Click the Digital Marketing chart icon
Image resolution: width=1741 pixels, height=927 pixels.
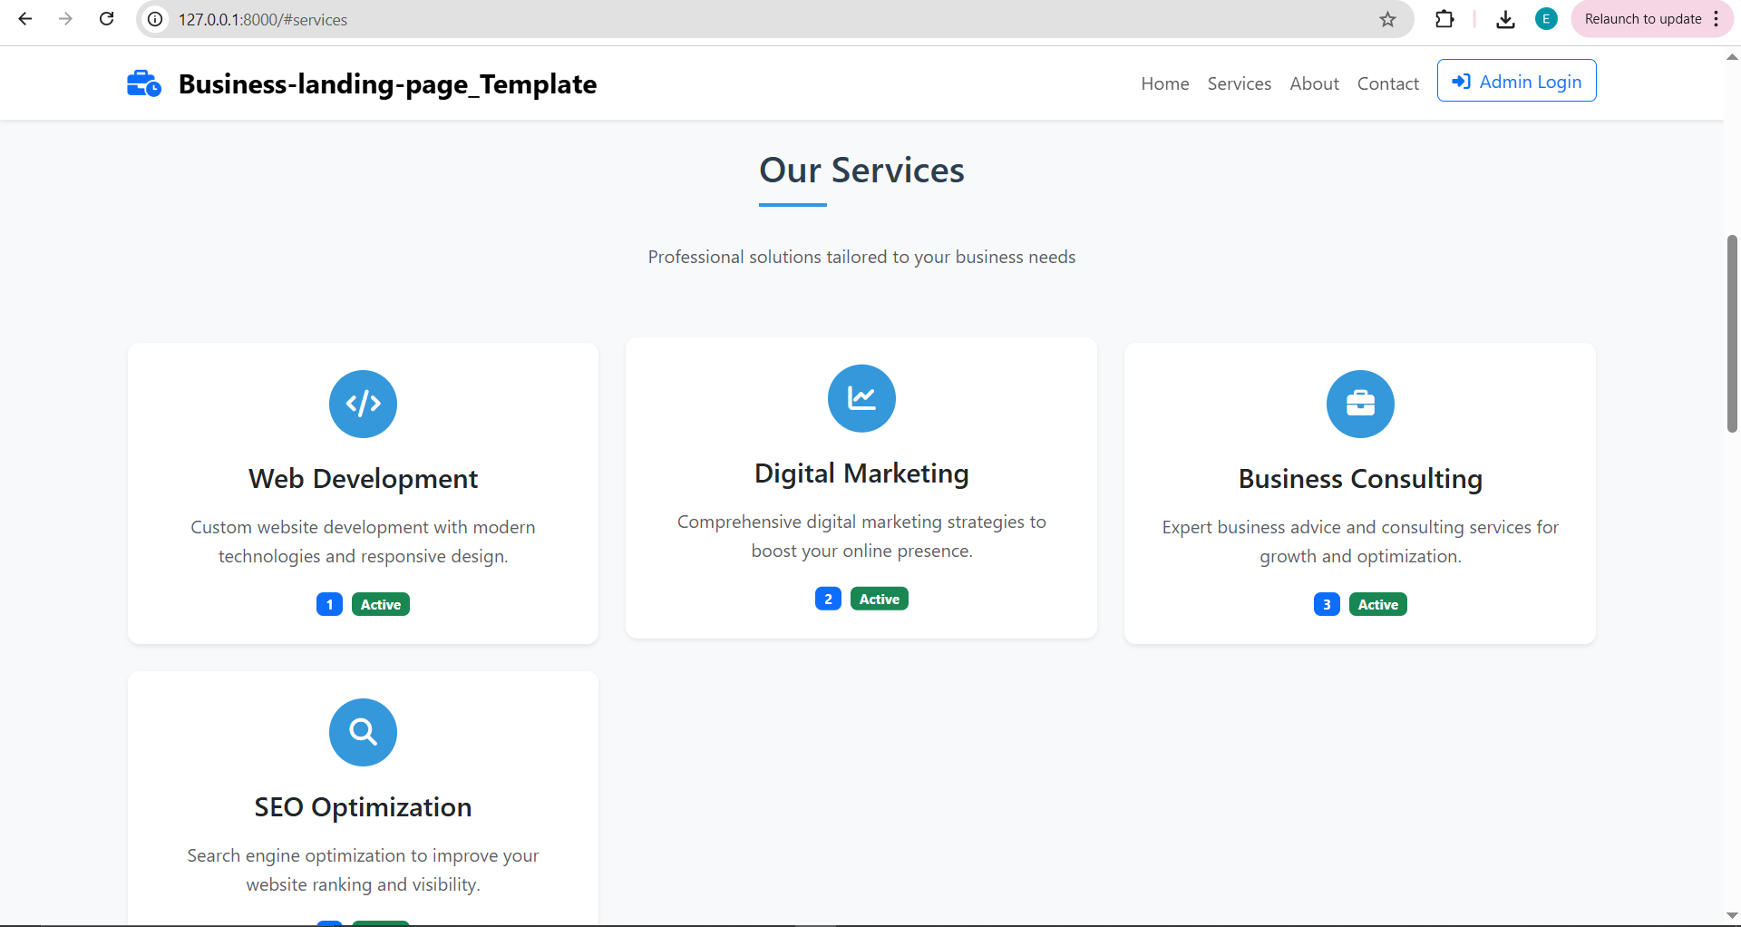point(861,398)
